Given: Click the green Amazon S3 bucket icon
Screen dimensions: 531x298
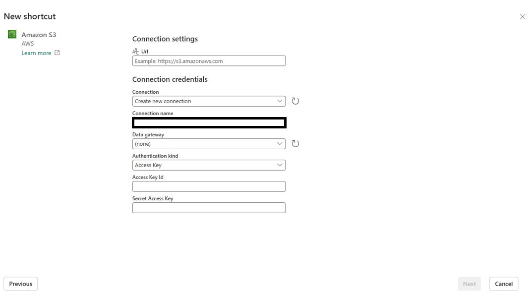Looking at the screenshot, I should point(12,34).
